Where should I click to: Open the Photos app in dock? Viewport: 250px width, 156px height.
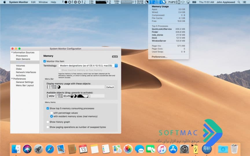click(x=128, y=149)
